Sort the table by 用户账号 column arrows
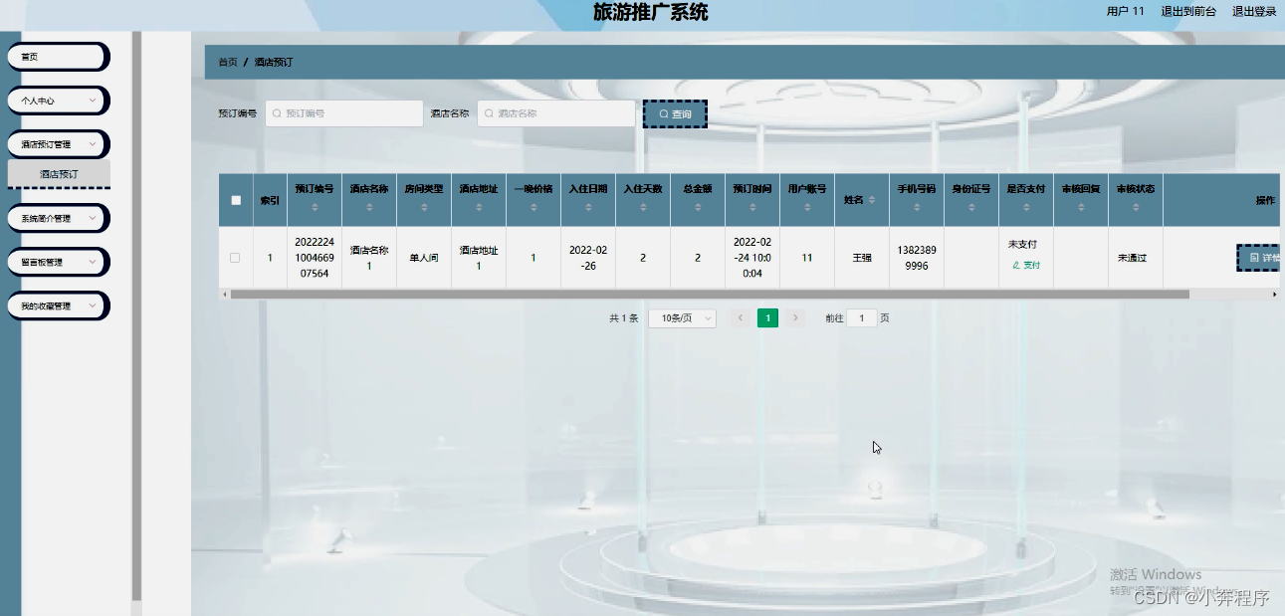Image resolution: width=1285 pixels, height=616 pixels. pyautogui.click(x=807, y=207)
